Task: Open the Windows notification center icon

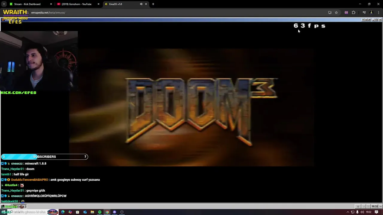Action: point(376,212)
